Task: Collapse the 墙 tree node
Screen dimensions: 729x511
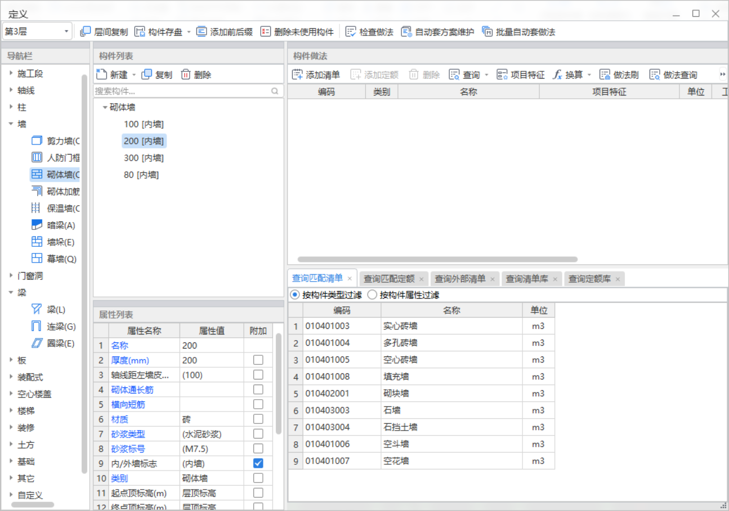Action: (x=11, y=124)
